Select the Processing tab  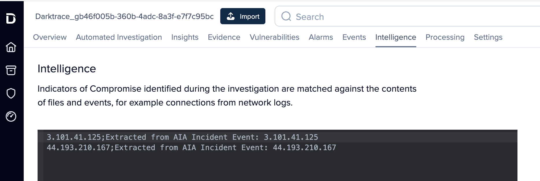445,37
